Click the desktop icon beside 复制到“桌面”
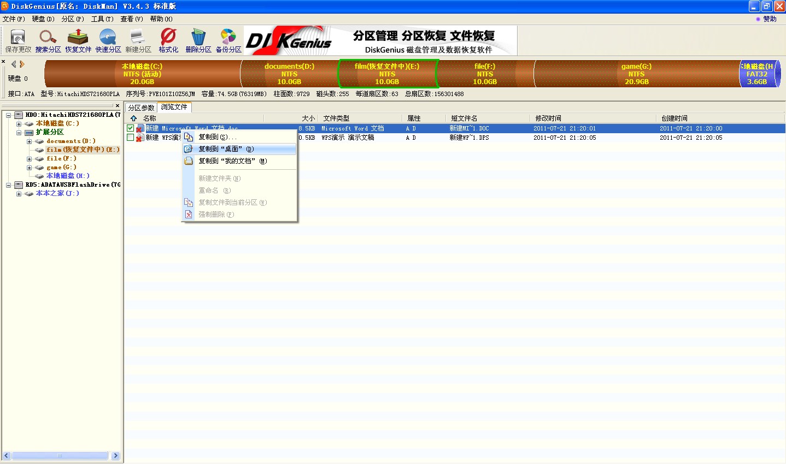 point(189,149)
